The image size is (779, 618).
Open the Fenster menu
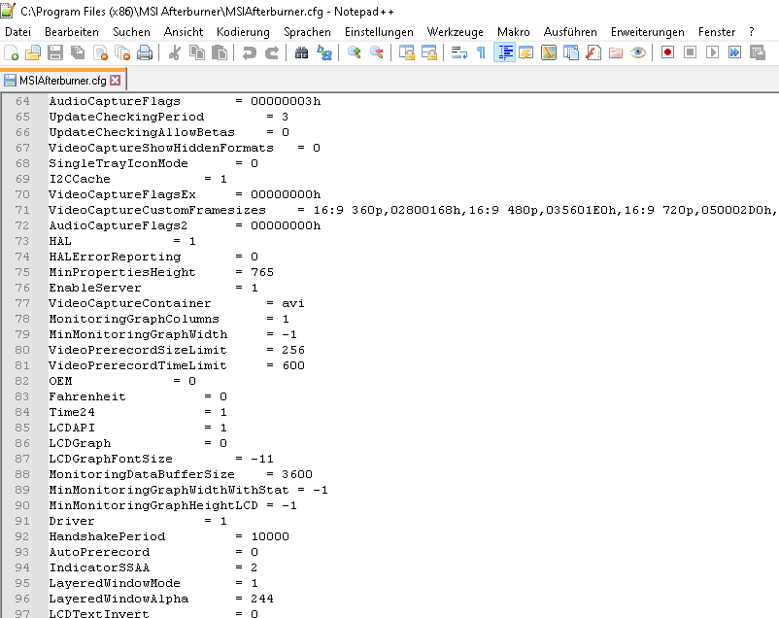(x=717, y=32)
